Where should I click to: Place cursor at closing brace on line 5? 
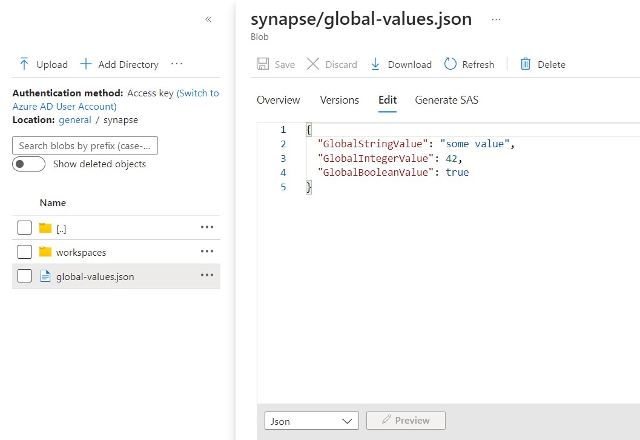coord(309,187)
